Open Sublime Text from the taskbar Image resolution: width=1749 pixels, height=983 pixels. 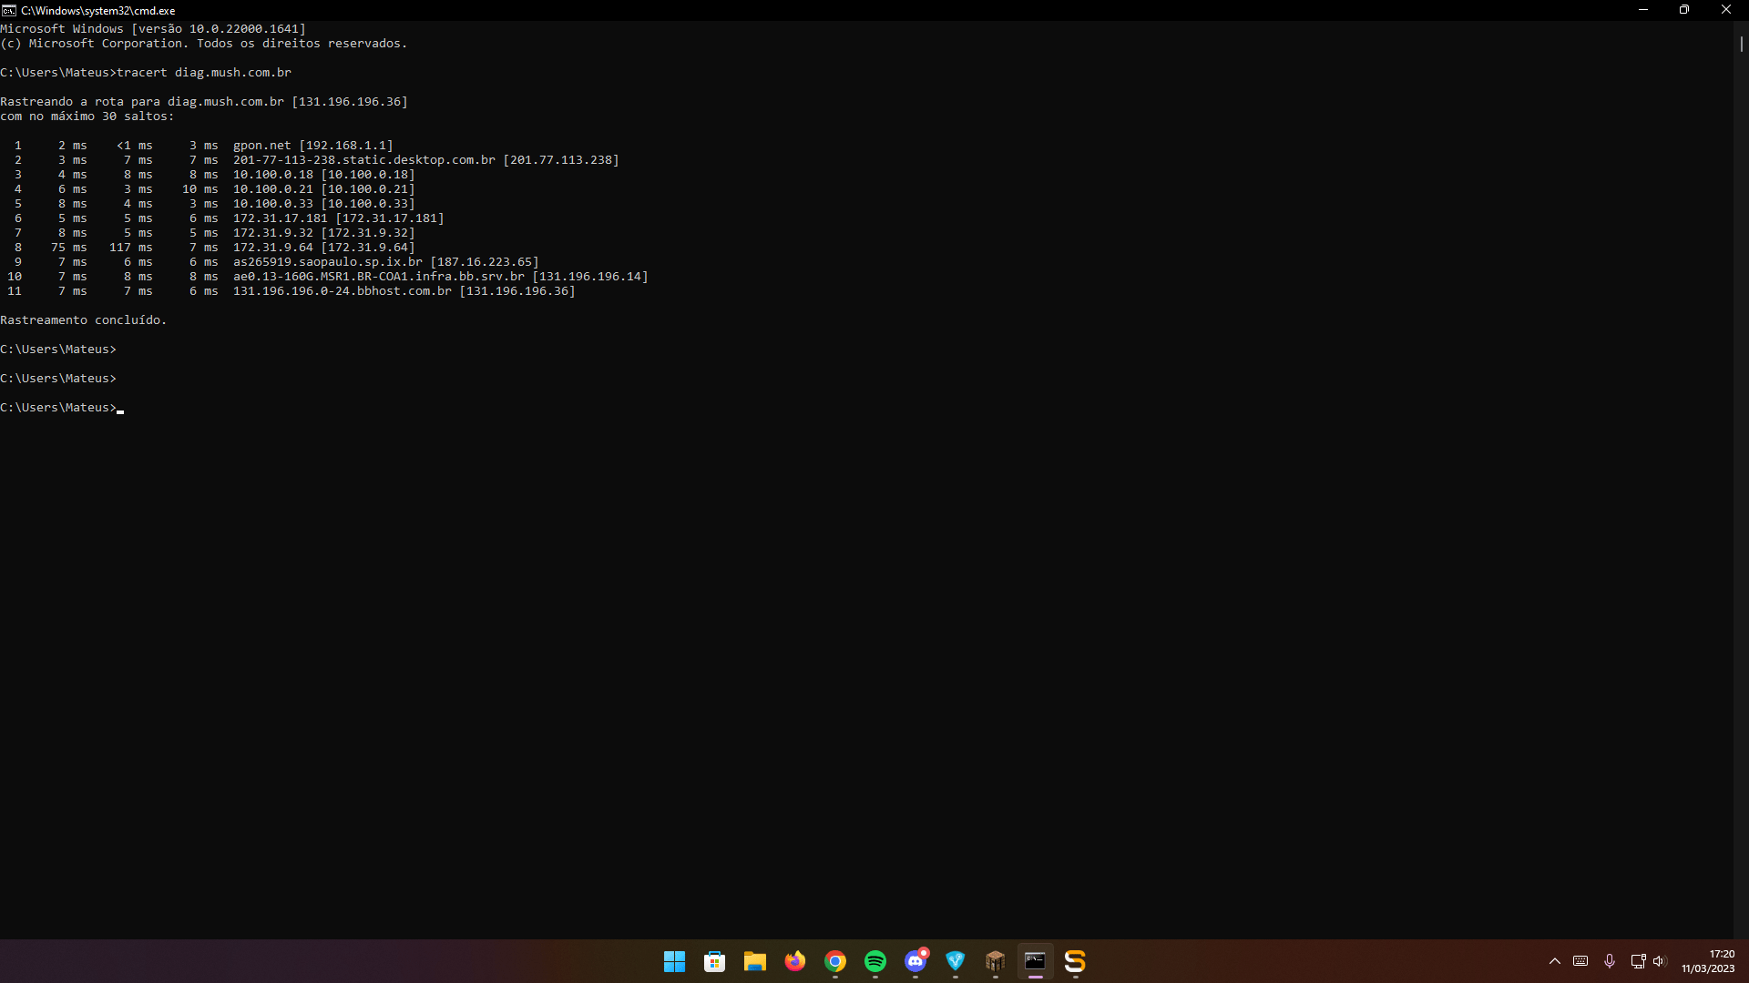point(1075,961)
